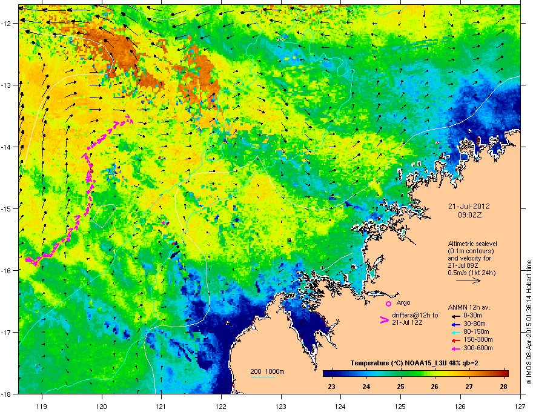Image resolution: width=533 pixels, height=412 pixels.
Task: Click the Temperature color scale bar
Action: tap(415, 374)
